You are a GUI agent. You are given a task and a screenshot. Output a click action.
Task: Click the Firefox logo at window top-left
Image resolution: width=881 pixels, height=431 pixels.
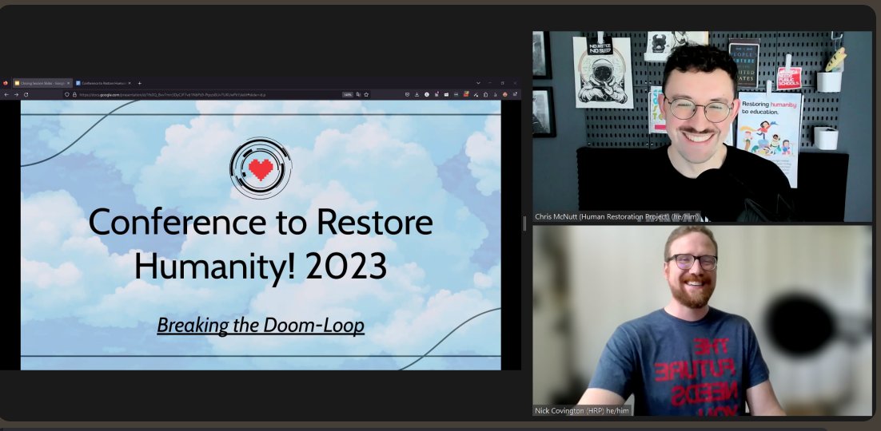click(x=5, y=83)
